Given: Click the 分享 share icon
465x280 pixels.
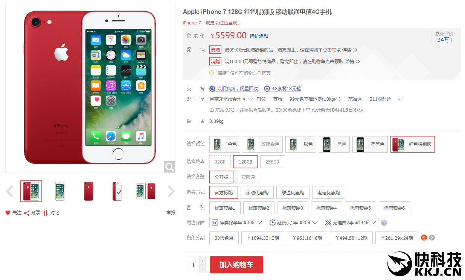Looking at the screenshot, I should click(x=27, y=213).
